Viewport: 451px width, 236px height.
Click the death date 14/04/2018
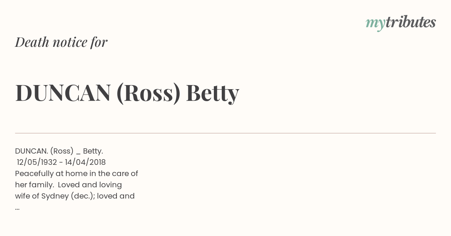pyautogui.click(x=85, y=162)
